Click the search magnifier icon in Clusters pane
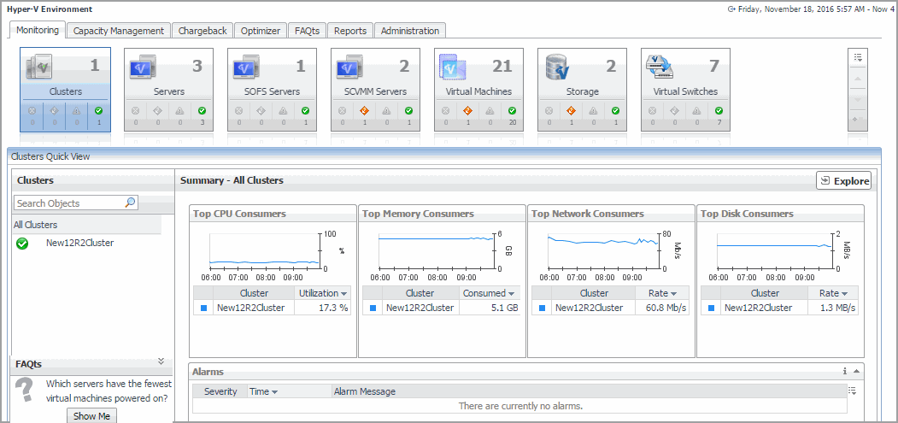This screenshot has height=423, width=898. click(x=131, y=203)
